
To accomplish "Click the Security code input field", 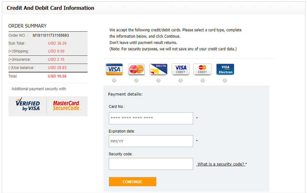I will [151, 164].
